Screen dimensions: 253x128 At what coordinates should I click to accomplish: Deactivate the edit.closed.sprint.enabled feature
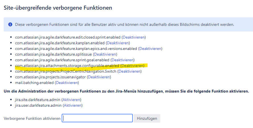[x=134, y=37]
